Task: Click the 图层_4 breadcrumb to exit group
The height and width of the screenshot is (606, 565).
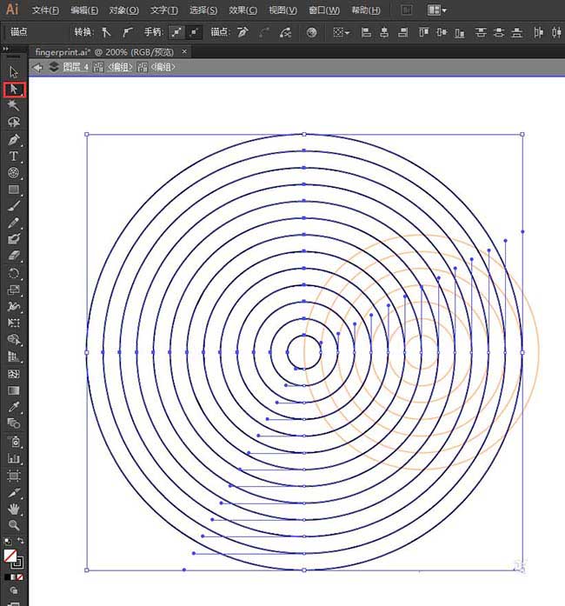Action: click(x=76, y=67)
